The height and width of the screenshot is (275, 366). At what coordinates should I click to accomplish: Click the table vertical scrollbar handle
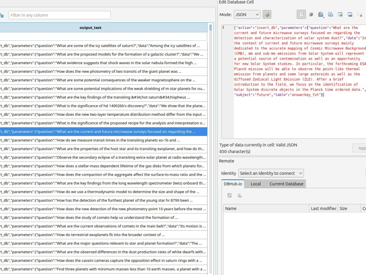tap(210, 27)
